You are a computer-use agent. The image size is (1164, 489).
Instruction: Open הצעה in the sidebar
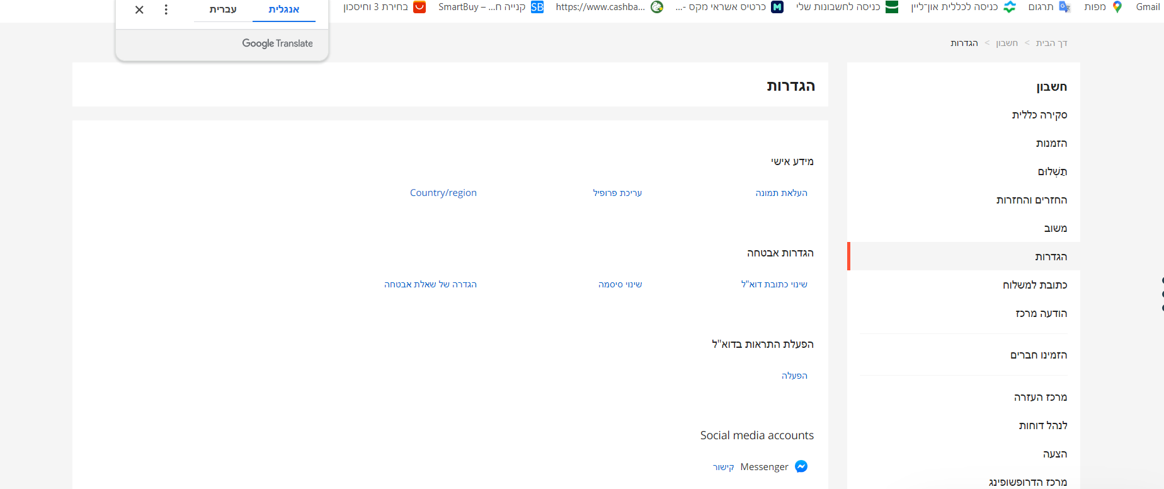click(1055, 454)
